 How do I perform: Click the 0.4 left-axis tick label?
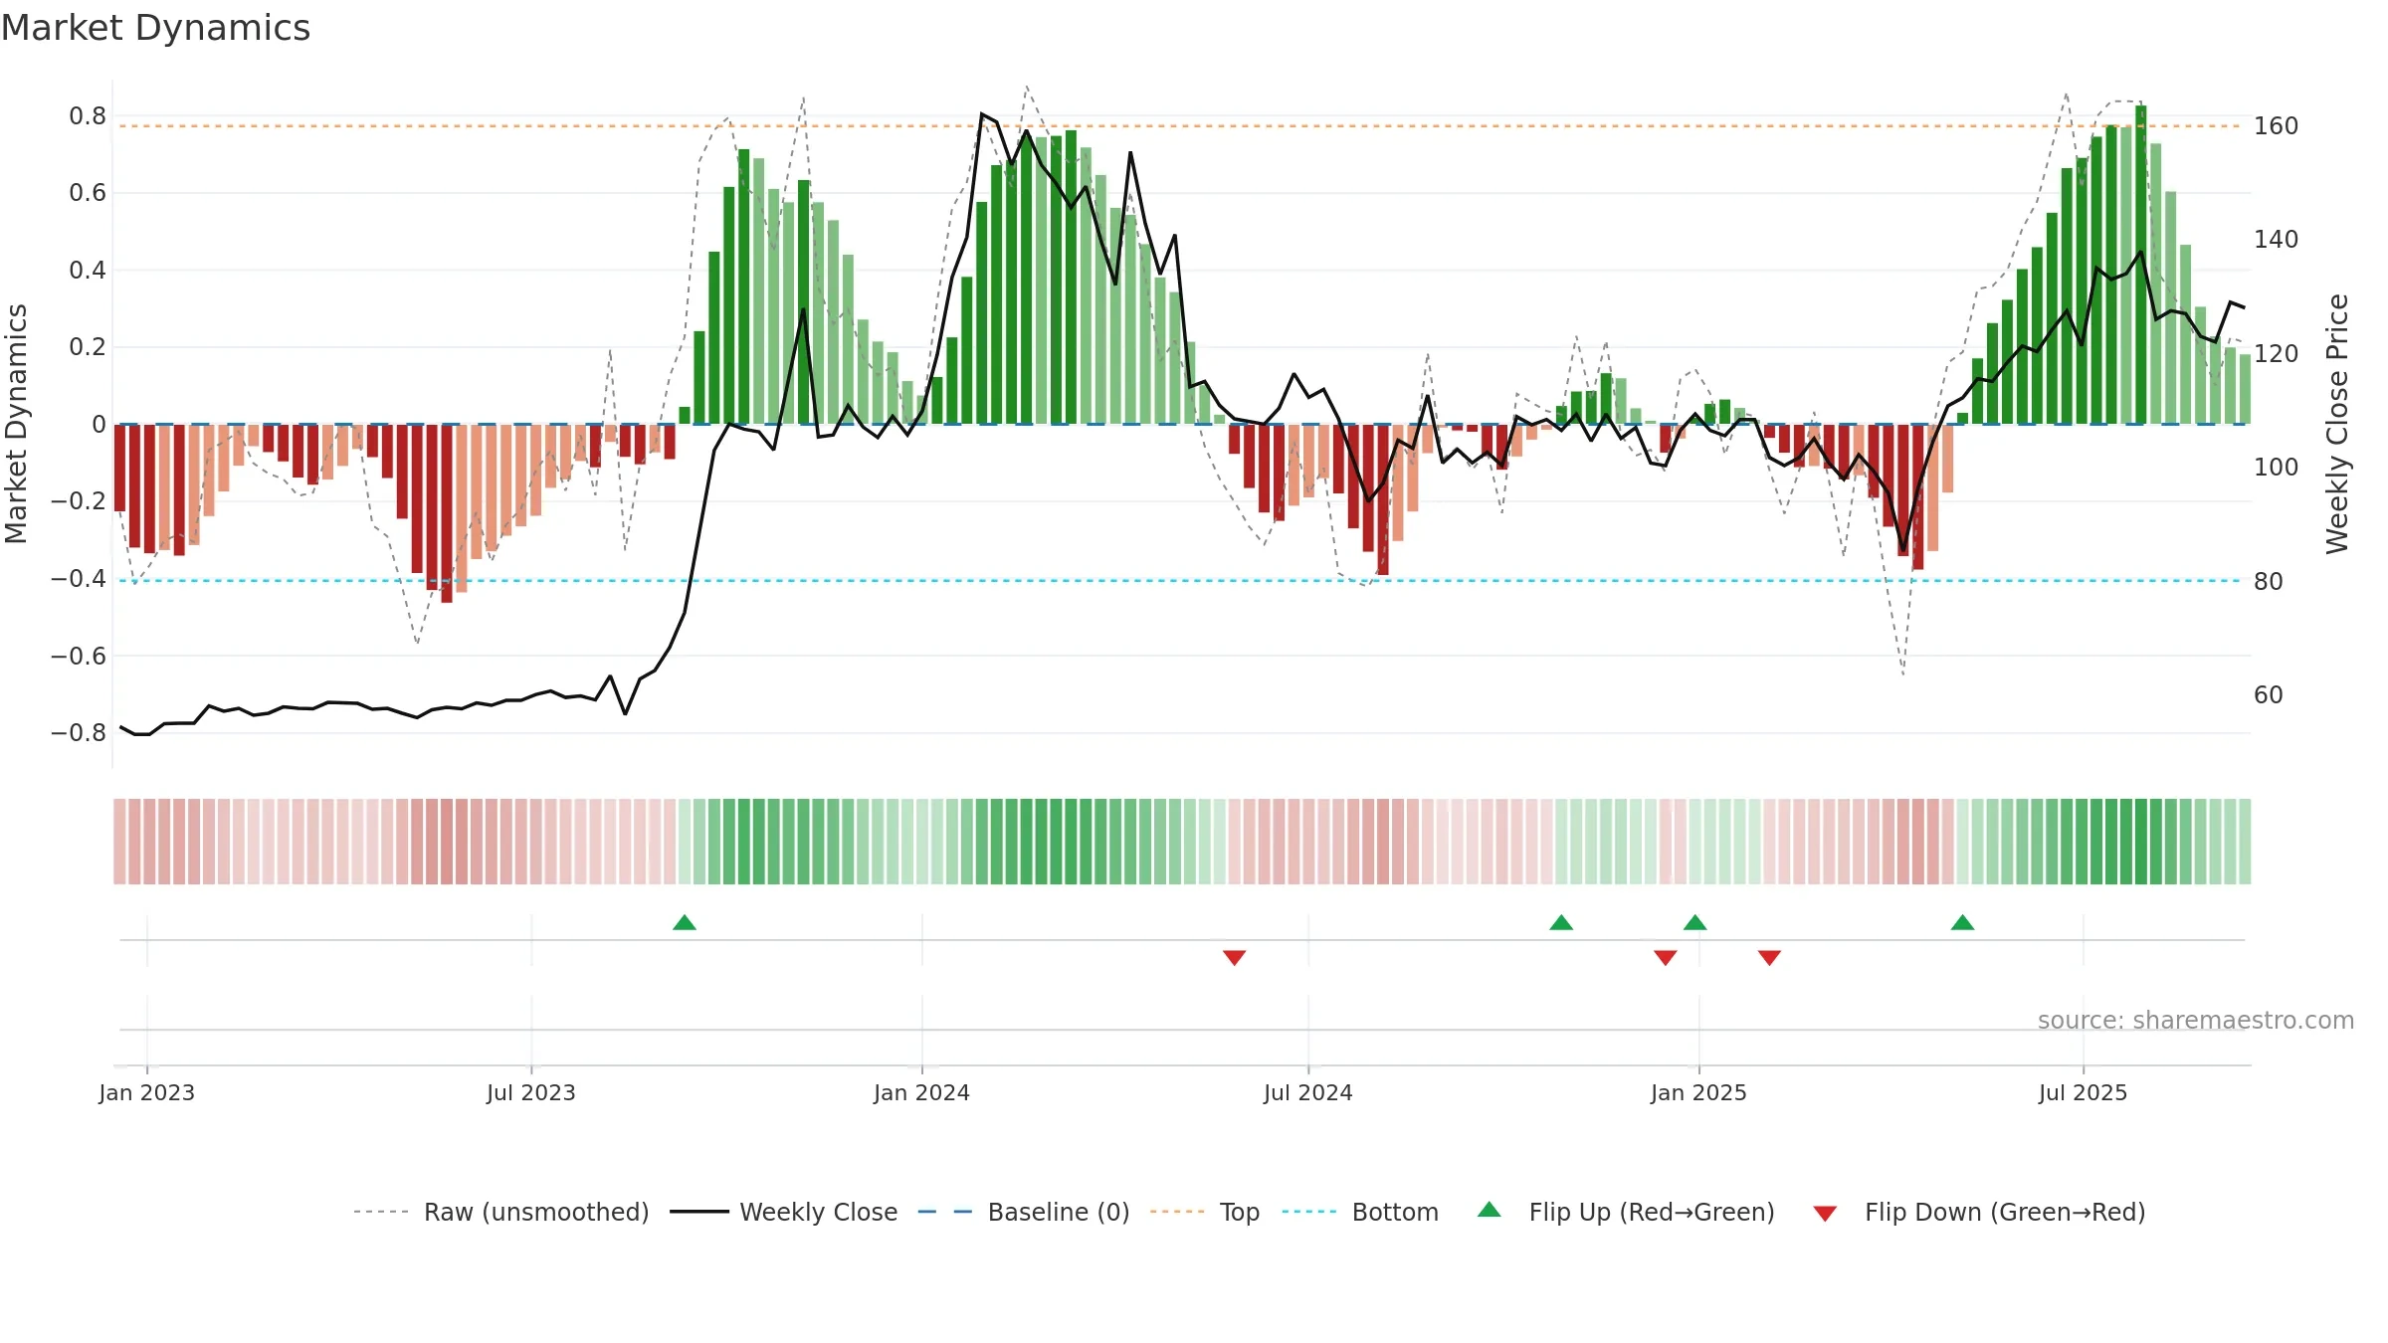click(x=88, y=271)
